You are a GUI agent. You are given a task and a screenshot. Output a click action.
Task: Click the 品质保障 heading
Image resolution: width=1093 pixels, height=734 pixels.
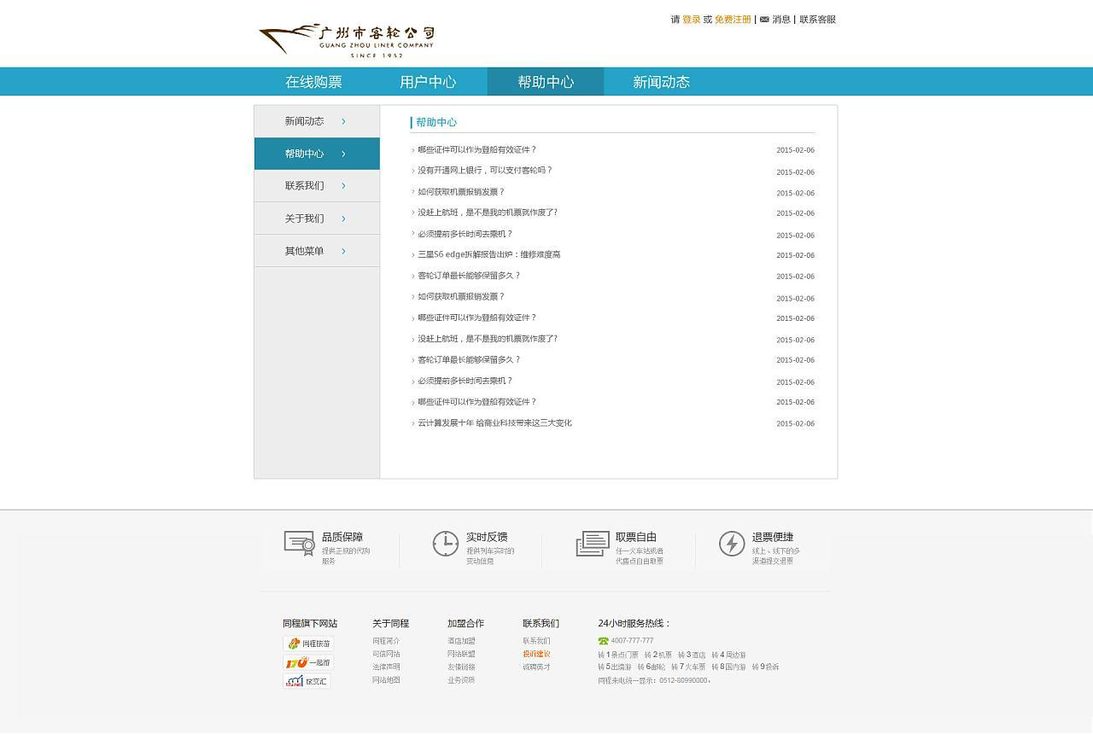[342, 537]
